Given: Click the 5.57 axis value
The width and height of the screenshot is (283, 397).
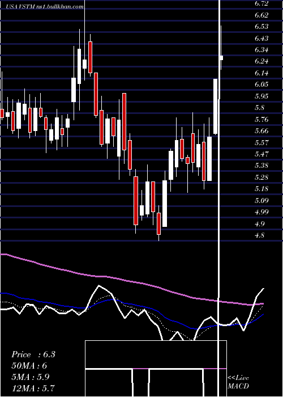Looking at the screenshot, I should [x=261, y=143].
